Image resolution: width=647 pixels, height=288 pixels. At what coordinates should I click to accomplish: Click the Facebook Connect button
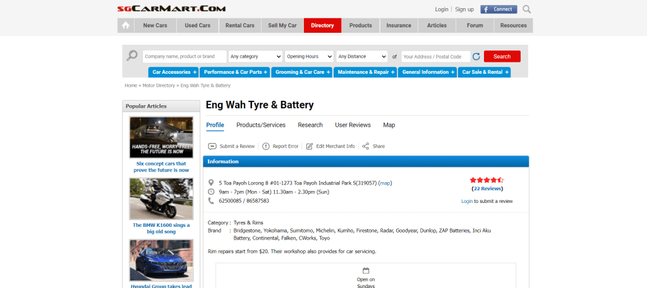(499, 9)
